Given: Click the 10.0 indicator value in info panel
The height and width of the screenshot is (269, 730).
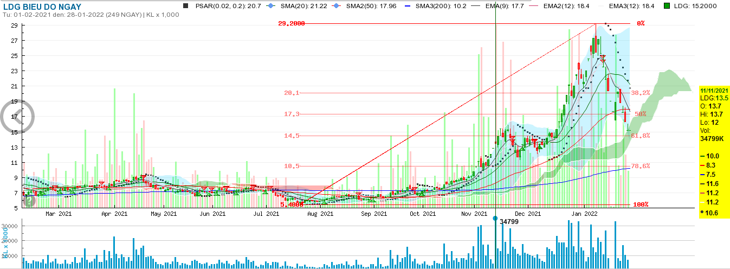Looking at the screenshot, I should coord(712,156).
